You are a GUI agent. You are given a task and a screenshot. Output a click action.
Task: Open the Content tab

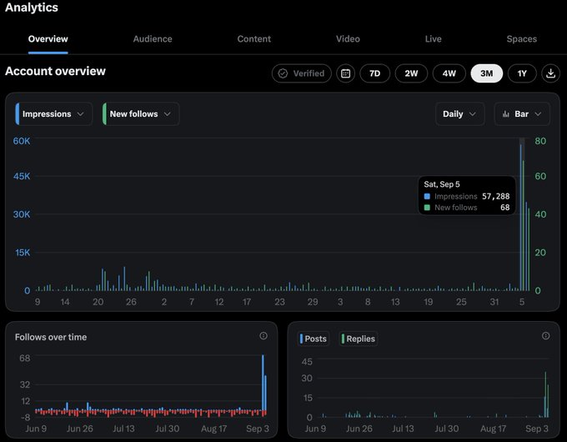253,39
